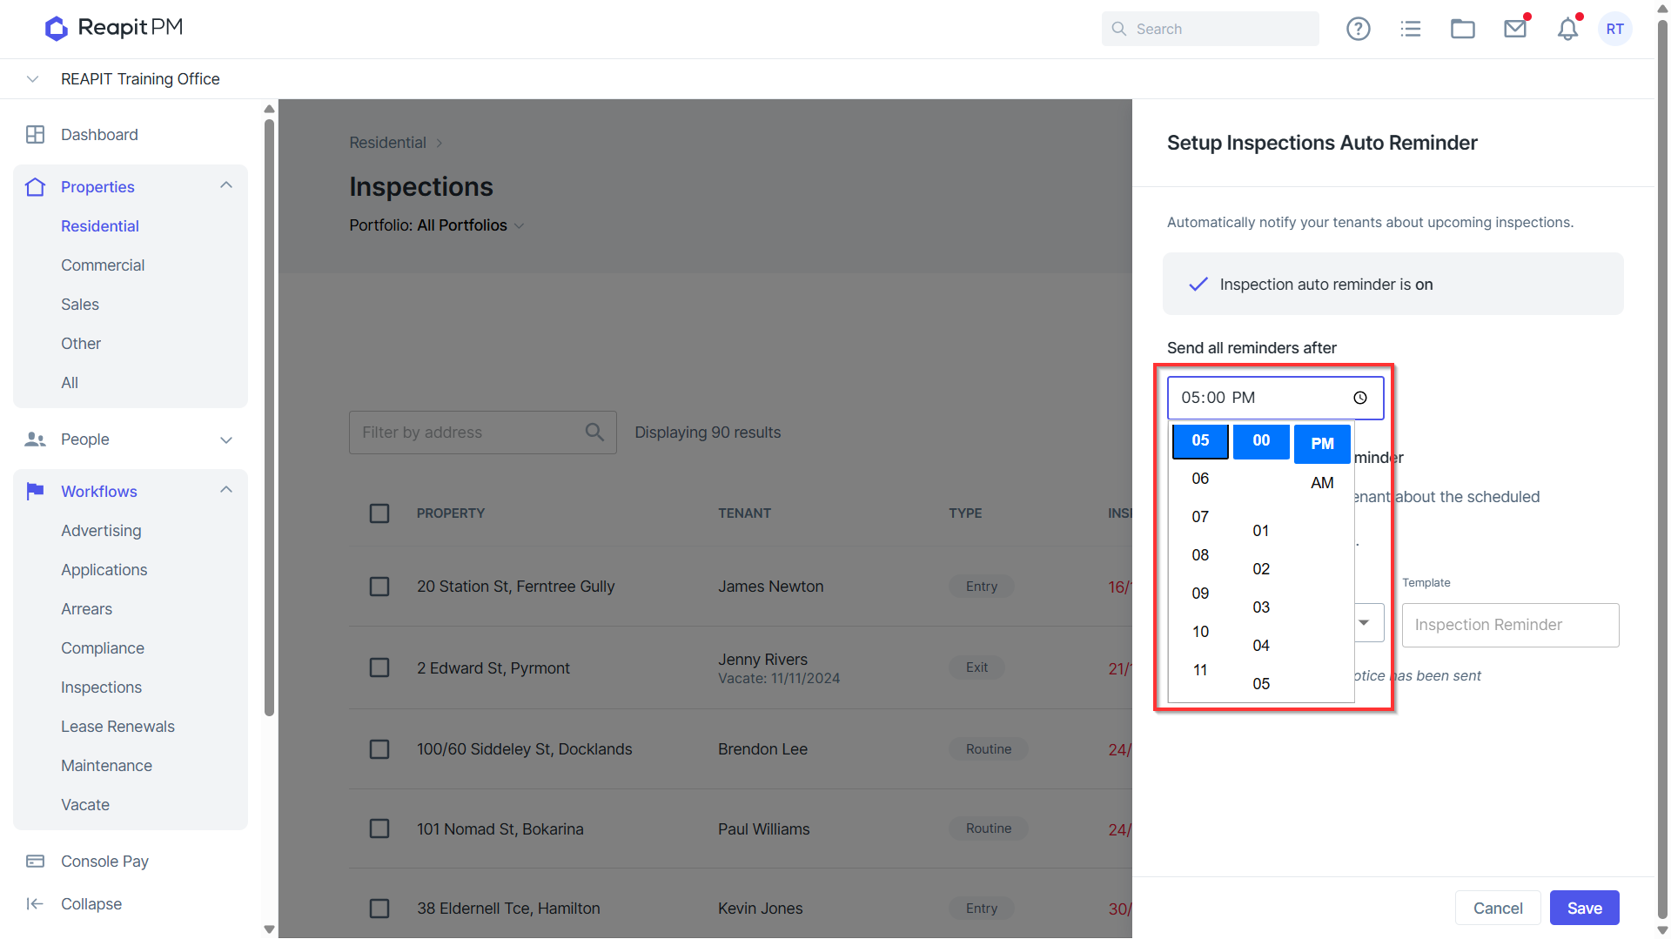
Task: Expand the People section chevron
Action: [226, 439]
